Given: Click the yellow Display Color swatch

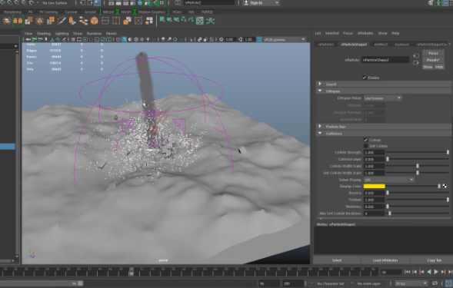Looking at the screenshot, I should point(374,186).
